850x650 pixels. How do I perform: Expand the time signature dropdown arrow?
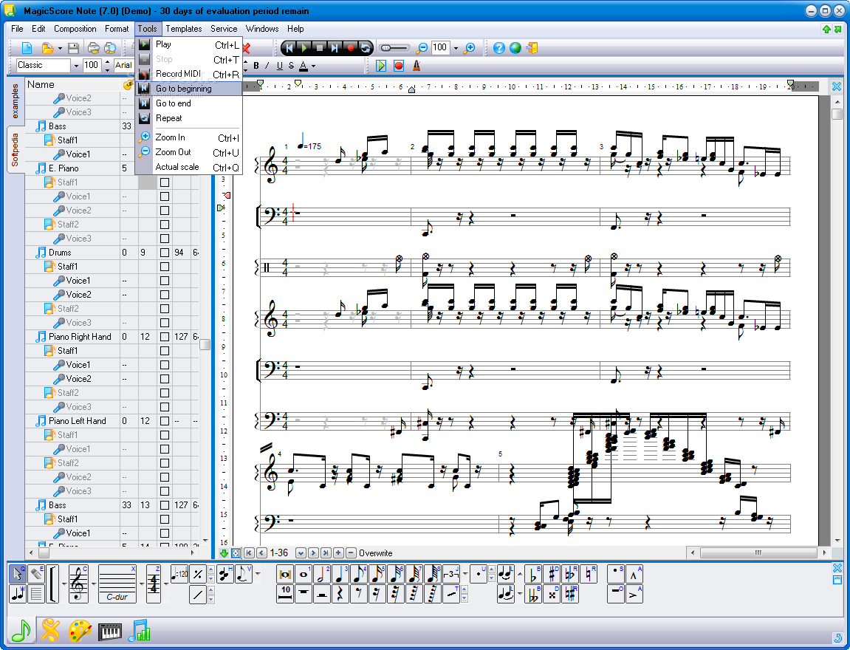point(166,584)
